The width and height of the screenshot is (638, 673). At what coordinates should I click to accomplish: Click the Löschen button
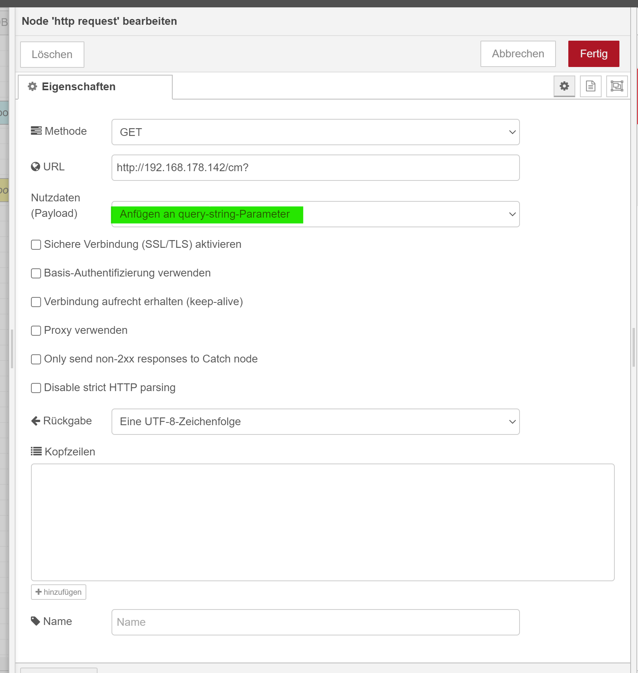click(52, 54)
